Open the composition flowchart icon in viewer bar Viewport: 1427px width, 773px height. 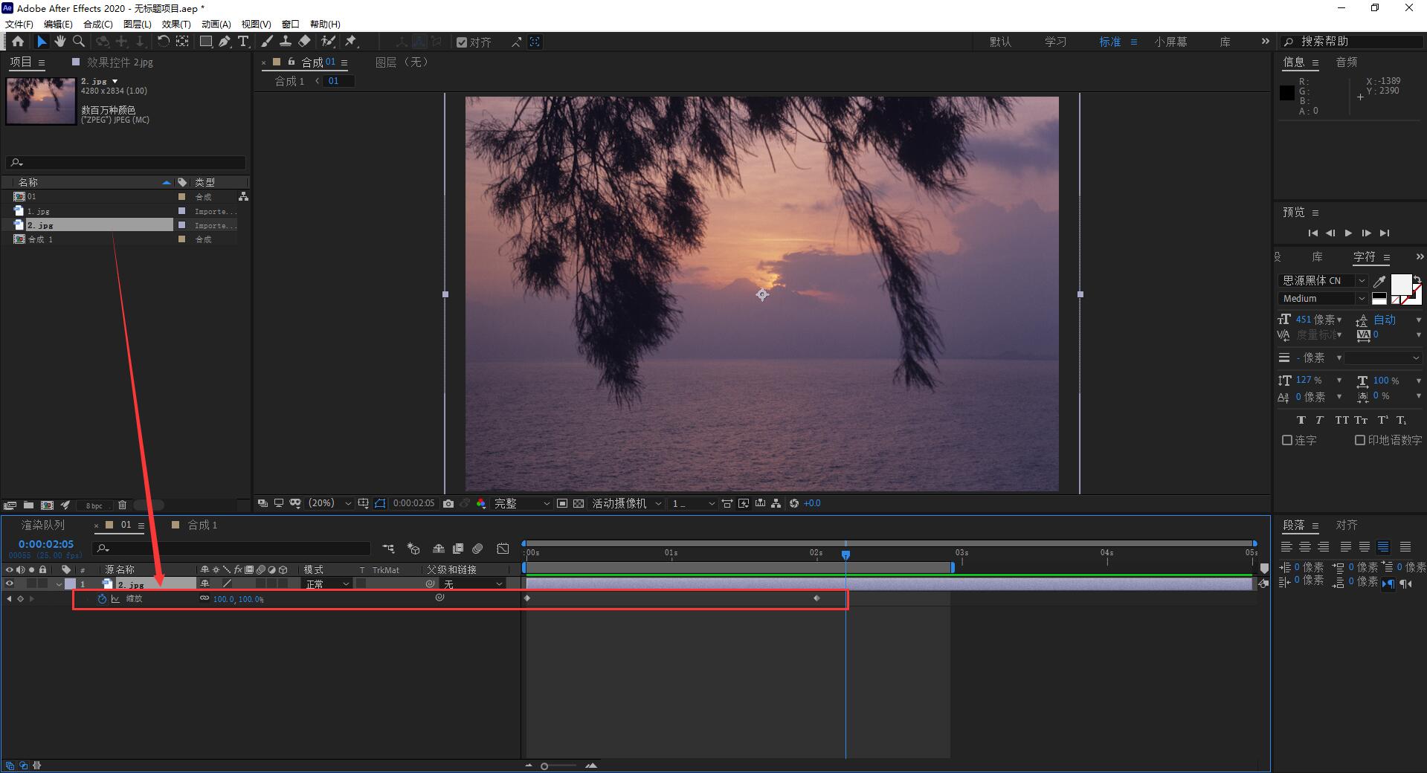point(776,503)
